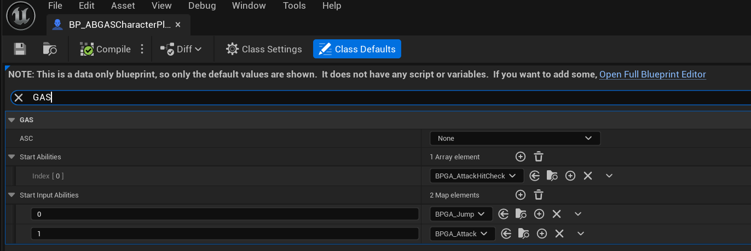Clear the BPGA_Attack value
The width and height of the screenshot is (751, 251).
pyautogui.click(x=559, y=234)
